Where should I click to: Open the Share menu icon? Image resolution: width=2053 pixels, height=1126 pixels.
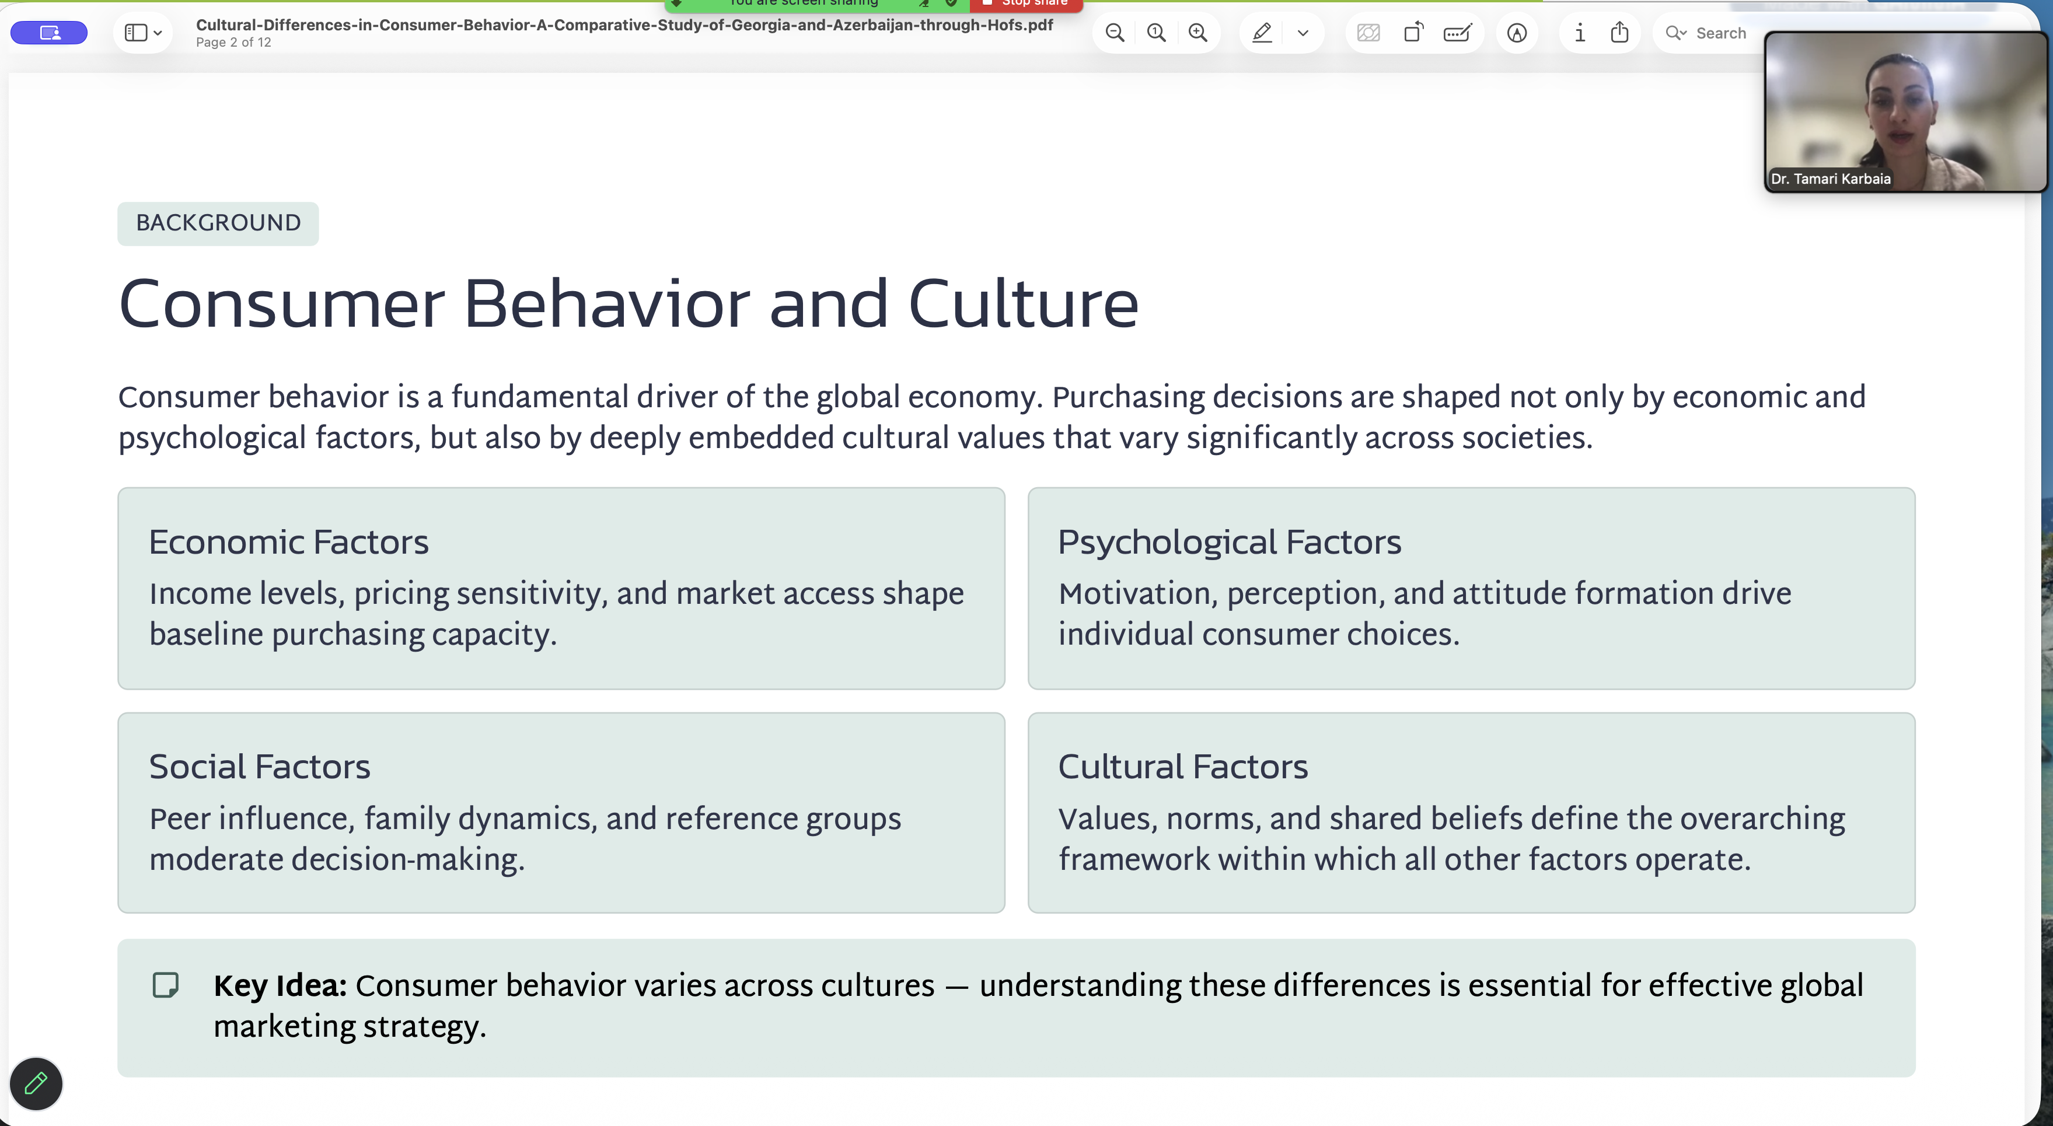tap(1619, 33)
